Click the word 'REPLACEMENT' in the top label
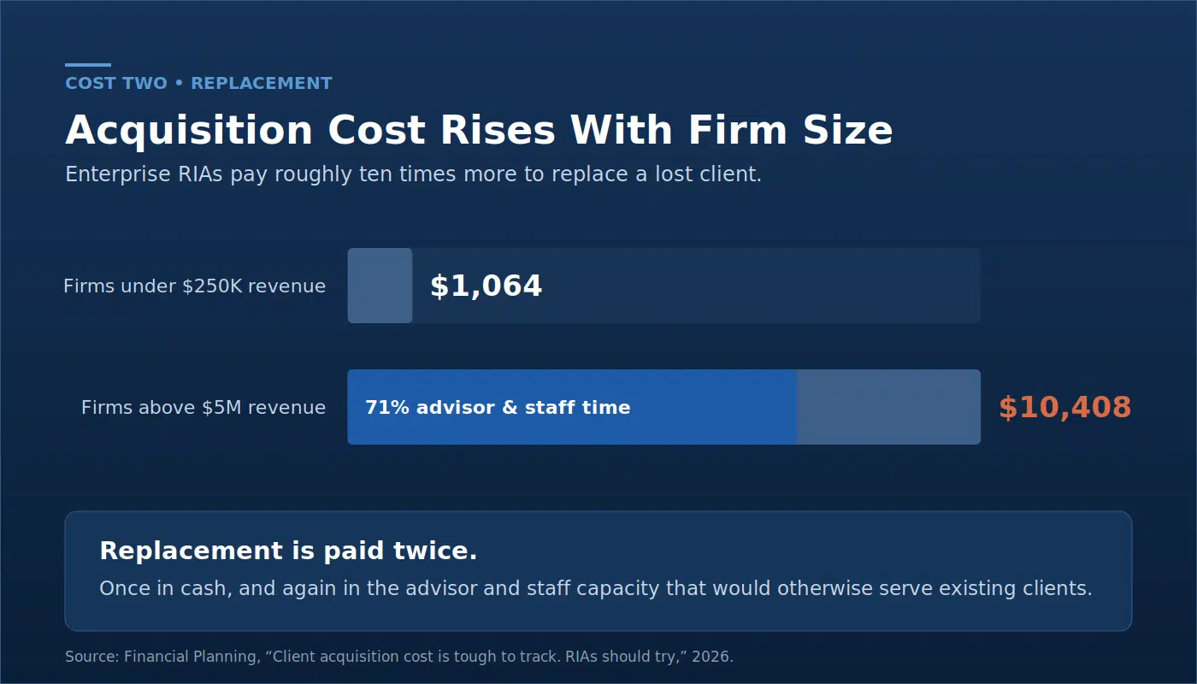 click(x=262, y=83)
